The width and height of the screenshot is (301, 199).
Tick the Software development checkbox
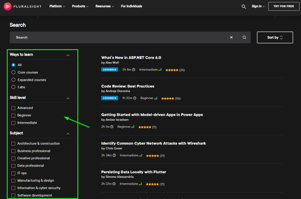[x=13, y=195]
